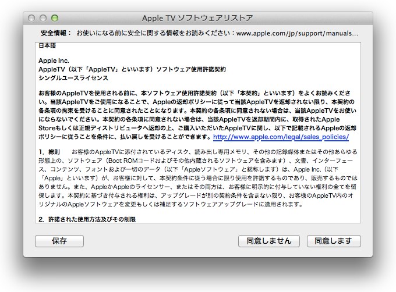The image size is (396, 292).
Task: Click the Apple TV ソフトウェアリストア window title
Action: [x=197, y=18]
